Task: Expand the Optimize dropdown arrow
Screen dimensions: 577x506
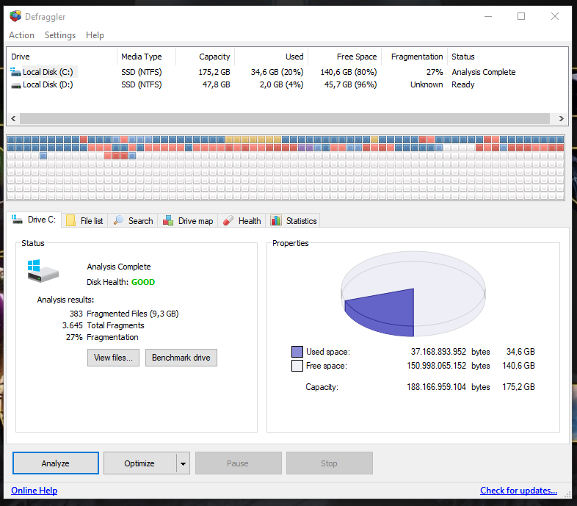Action: pos(183,463)
